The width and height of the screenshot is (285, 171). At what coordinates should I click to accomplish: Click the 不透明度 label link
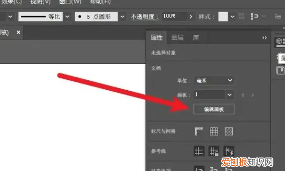(x=145, y=17)
